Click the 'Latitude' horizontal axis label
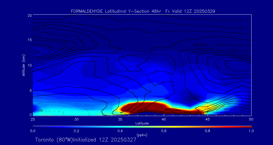This screenshot has height=145, width=273. [142, 123]
